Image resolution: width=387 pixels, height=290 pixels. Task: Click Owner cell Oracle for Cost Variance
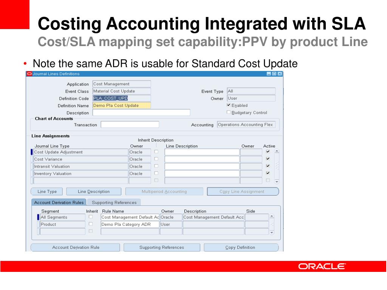pos(140,159)
